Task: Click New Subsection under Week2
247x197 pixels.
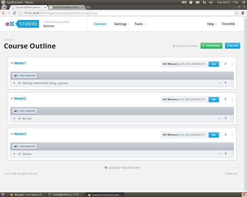Action: (25, 111)
